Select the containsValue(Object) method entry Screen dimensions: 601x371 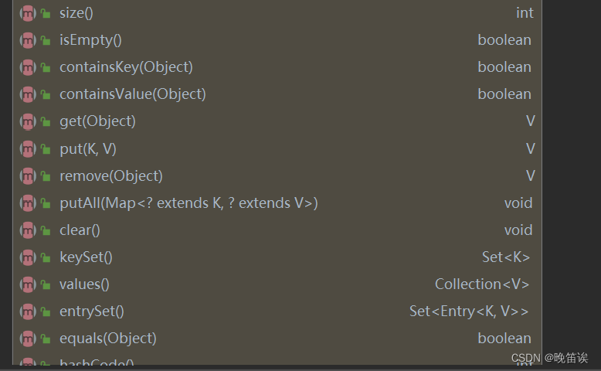tap(132, 94)
